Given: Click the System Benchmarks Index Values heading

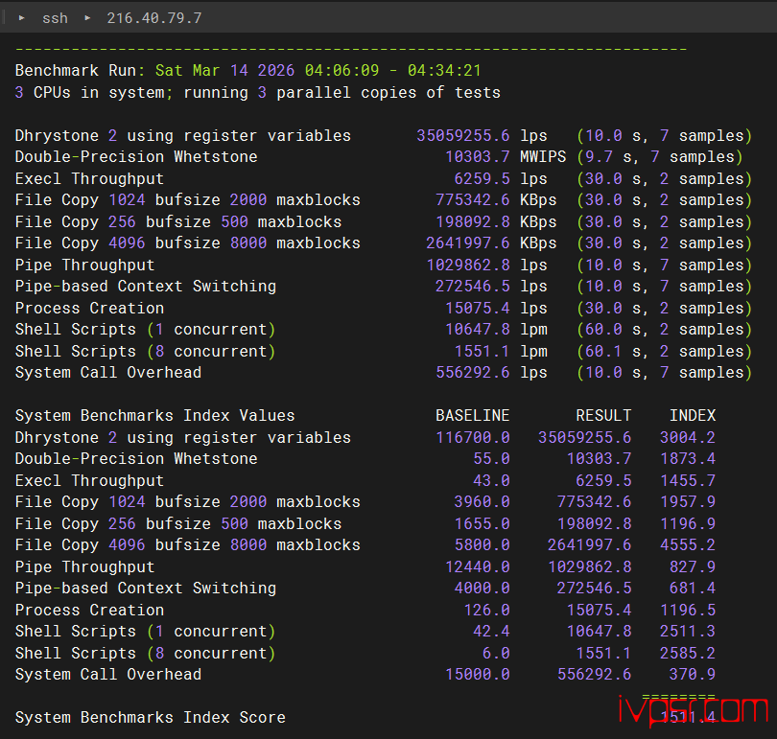Looking at the screenshot, I should coord(154,416).
